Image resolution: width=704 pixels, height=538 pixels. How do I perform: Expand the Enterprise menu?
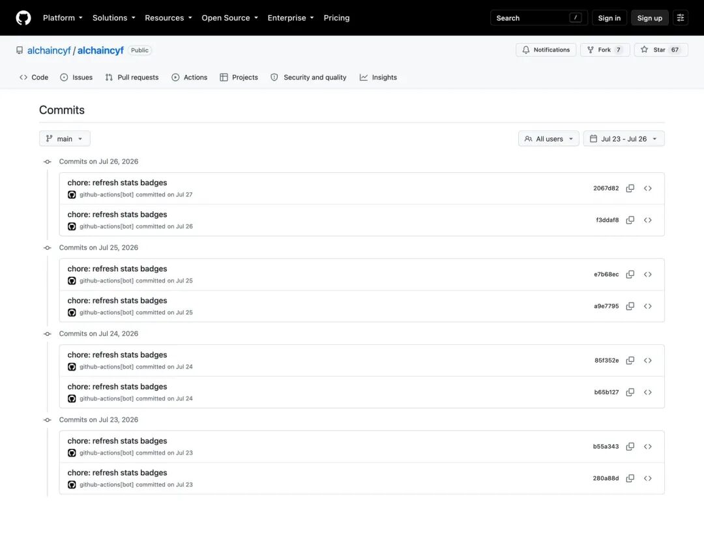coord(291,18)
